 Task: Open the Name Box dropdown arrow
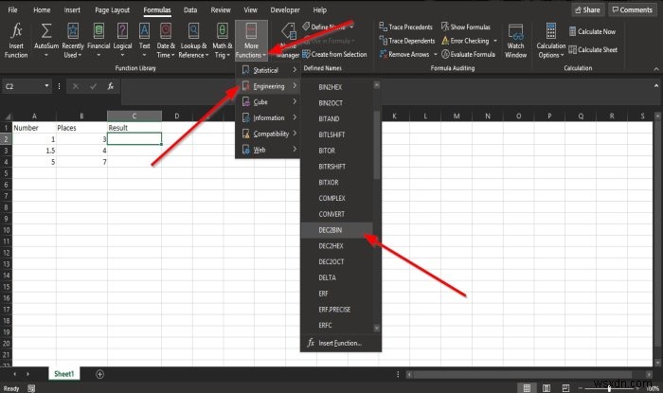tap(46, 86)
